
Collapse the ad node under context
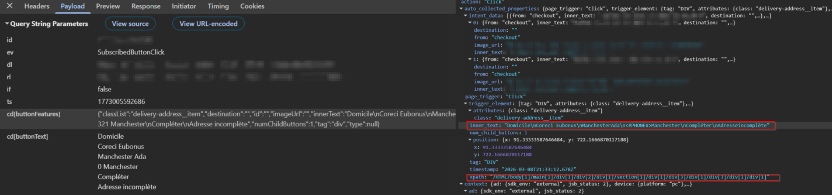pyautogui.click(x=466, y=191)
